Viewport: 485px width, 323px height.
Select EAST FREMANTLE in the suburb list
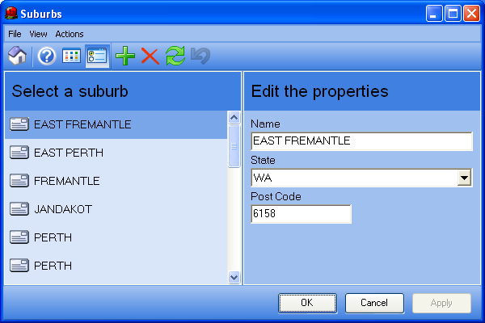click(x=116, y=124)
